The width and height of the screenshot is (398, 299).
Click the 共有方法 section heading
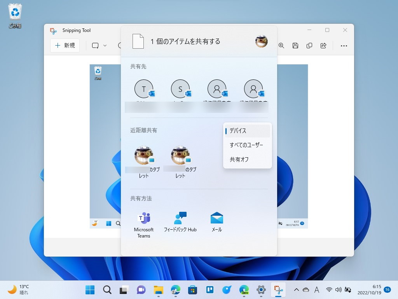point(141,199)
